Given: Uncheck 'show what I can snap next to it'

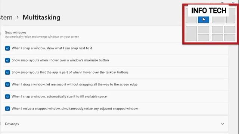Looking at the screenshot, I should pyautogui.click(x=7, y=48).
